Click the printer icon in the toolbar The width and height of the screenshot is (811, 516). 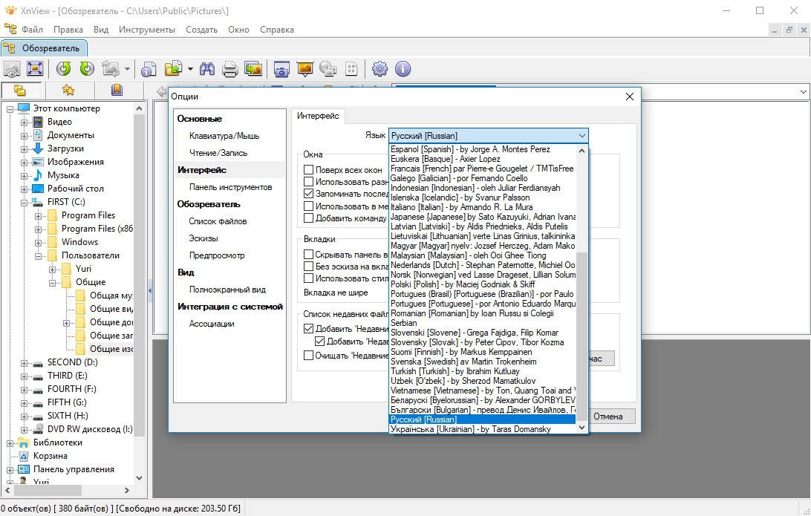pyautogui.click(x=229, y=69)
